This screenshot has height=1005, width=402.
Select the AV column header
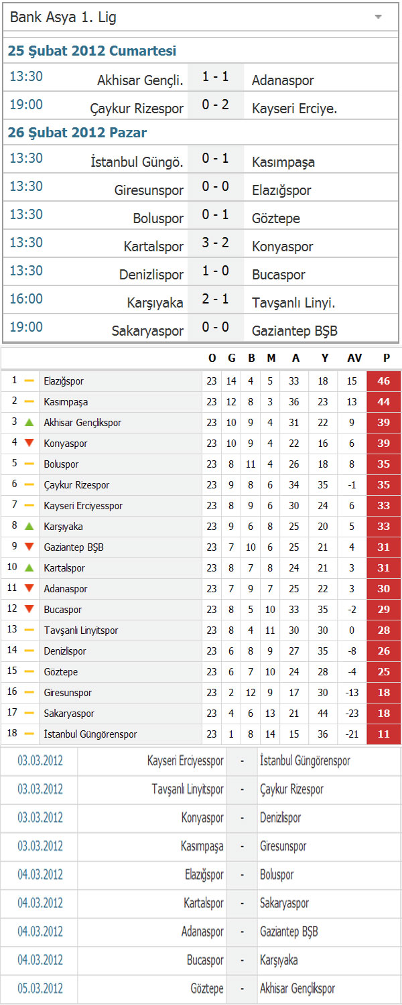[354, 358]
